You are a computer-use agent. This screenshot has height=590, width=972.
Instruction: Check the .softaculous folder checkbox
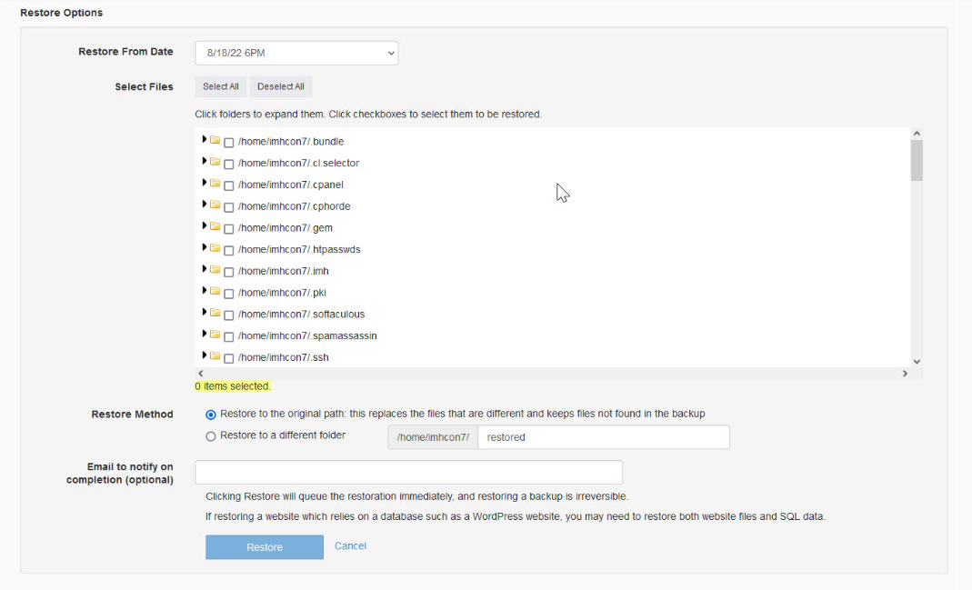pyautogui.click(x=229, y=315)
